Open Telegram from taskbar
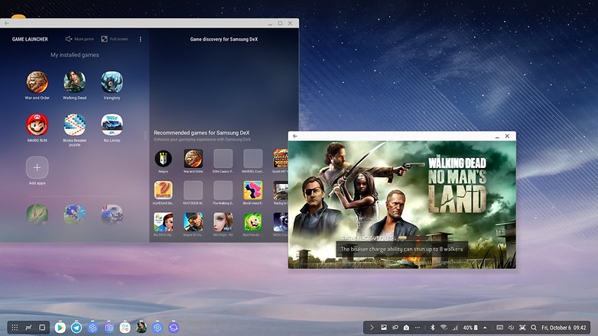598x336 pixels. (x=76, y=328)
